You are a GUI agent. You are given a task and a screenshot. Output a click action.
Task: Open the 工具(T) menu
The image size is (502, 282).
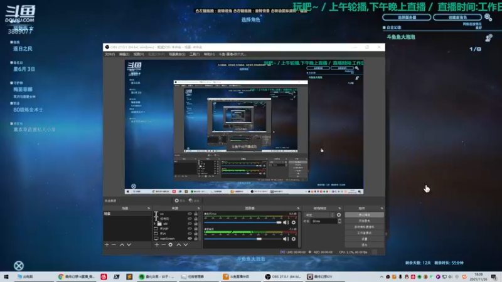pos(195,55)
